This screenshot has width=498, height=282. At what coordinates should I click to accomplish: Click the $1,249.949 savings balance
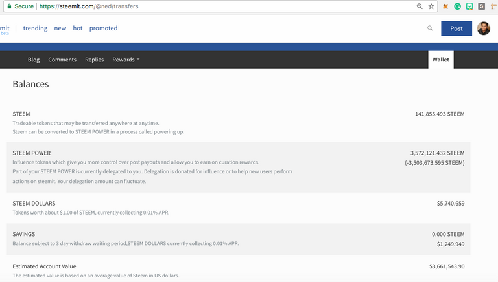[451, 244]
